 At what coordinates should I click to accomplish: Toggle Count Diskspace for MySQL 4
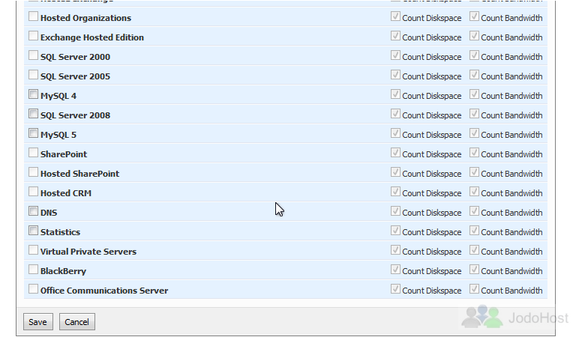point(395,94)
